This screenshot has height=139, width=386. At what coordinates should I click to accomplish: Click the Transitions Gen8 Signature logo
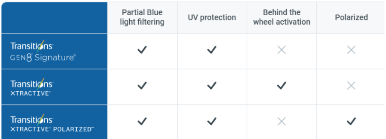click(x=43, y=51)
